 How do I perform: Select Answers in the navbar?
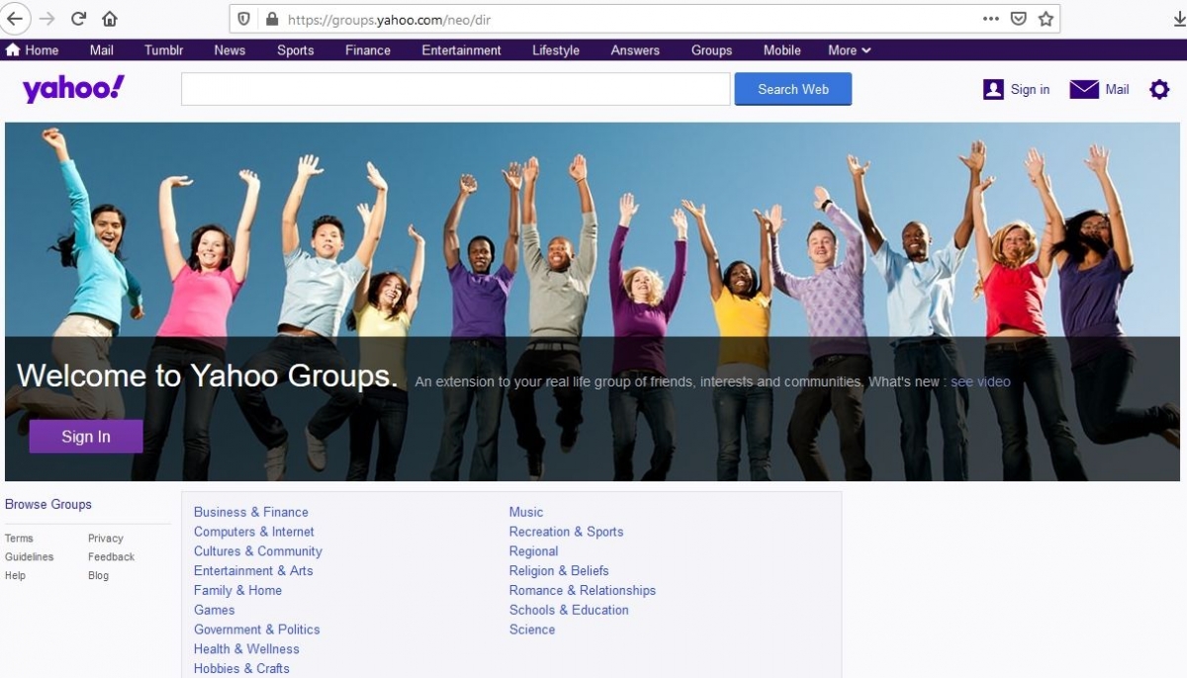[635, 50]
